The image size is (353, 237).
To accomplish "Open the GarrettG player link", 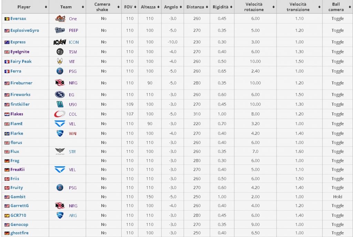I will coord(20,206).
